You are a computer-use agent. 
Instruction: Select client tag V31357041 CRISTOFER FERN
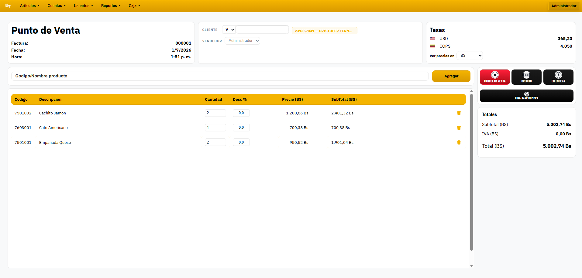pos(324,31)
